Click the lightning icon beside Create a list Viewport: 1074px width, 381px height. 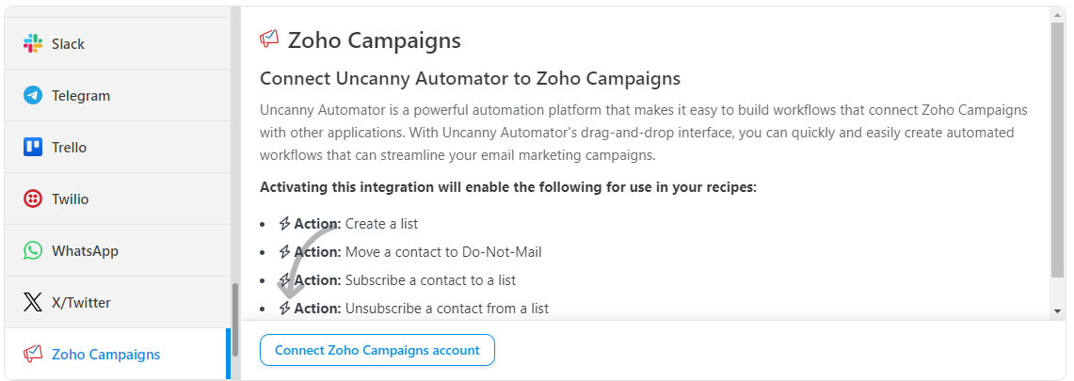[285, 224]
